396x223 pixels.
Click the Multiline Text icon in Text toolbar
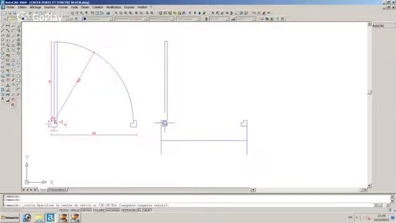213,13
